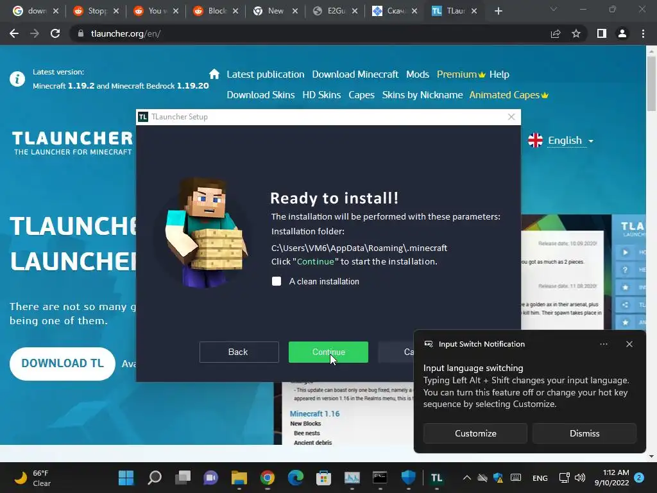Close the Input Switch Notification popup

click(629, 344)
